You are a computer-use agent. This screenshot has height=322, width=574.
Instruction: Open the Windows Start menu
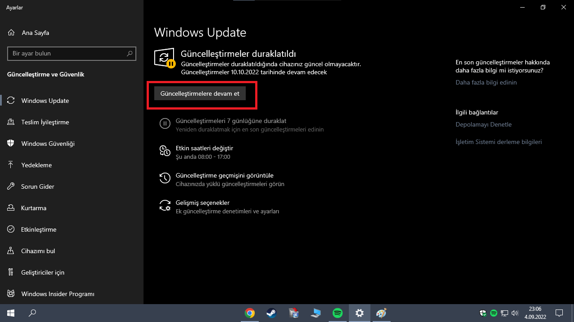[11, 313]
